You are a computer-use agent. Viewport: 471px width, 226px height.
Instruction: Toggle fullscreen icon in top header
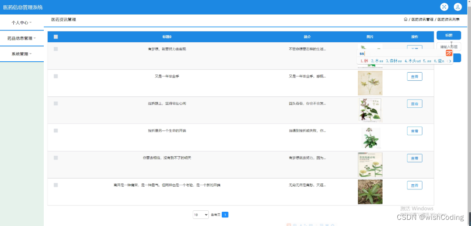pyautogui.click(x=444, y=7)
